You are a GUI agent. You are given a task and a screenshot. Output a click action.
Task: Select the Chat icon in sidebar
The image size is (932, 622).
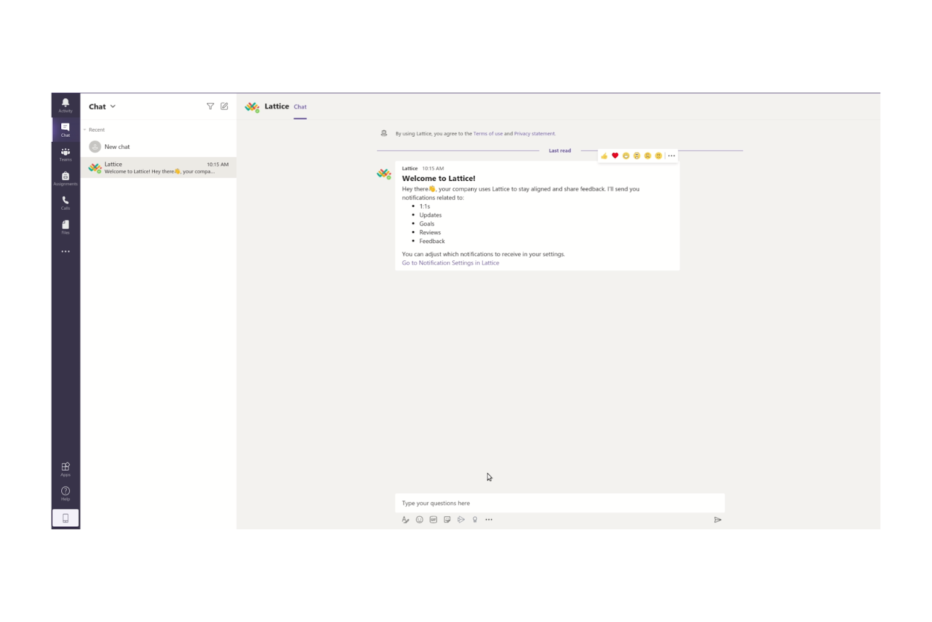tap(65, 130)
